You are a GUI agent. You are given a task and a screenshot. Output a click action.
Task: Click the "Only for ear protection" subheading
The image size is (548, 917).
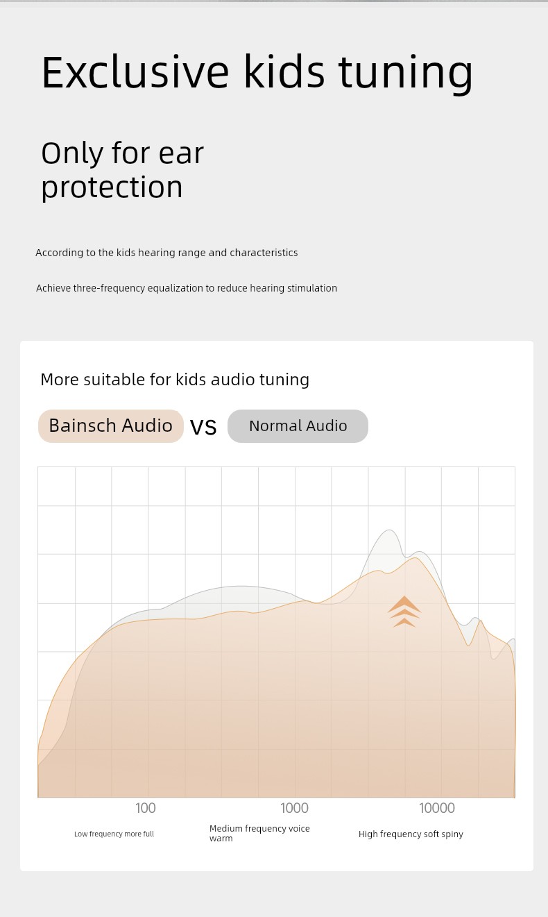pyautogui.click(x=122, y=170)
